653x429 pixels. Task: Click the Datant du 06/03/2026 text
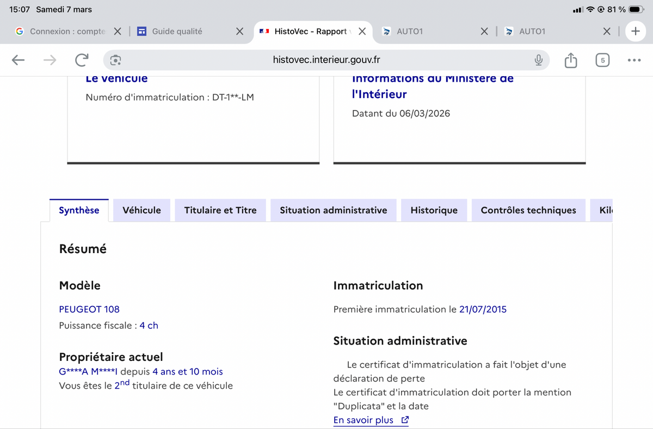[x=401, y=114]
